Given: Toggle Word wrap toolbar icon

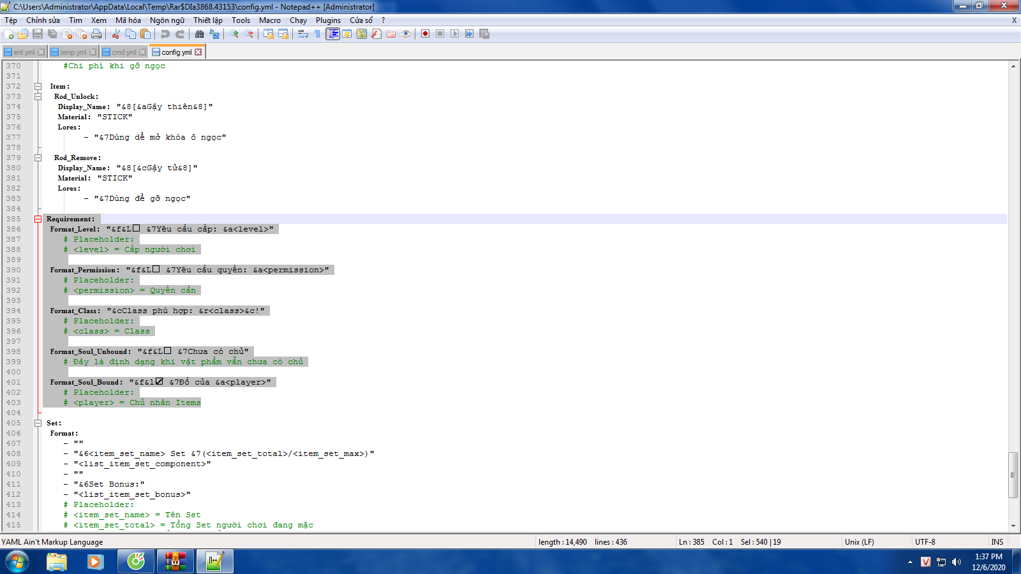Looking at the screenshot, I should (303, 34).
